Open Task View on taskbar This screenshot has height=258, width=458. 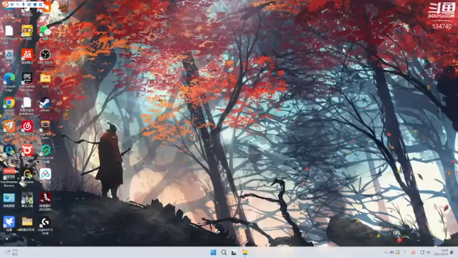coord(234,252)
